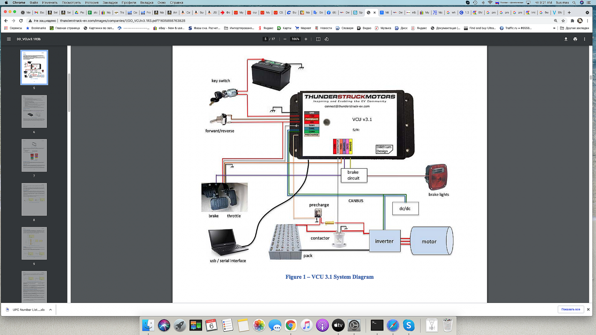The width and height of the screenshot is (596, 335).
Task: Select page 8 thumbnail
Action: (34, 199)
